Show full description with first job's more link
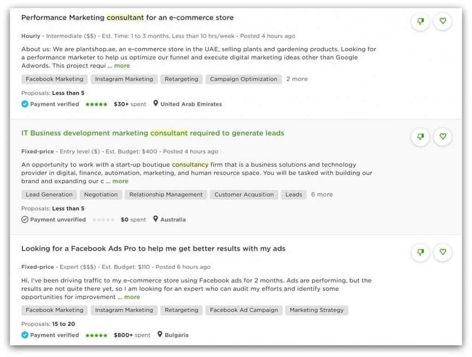Viewport: 472px width, 357px height. [x=123, y=65]
